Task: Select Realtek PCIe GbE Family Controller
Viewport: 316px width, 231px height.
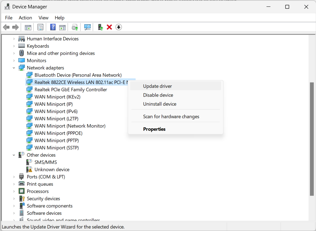Action: click(71, 89)
